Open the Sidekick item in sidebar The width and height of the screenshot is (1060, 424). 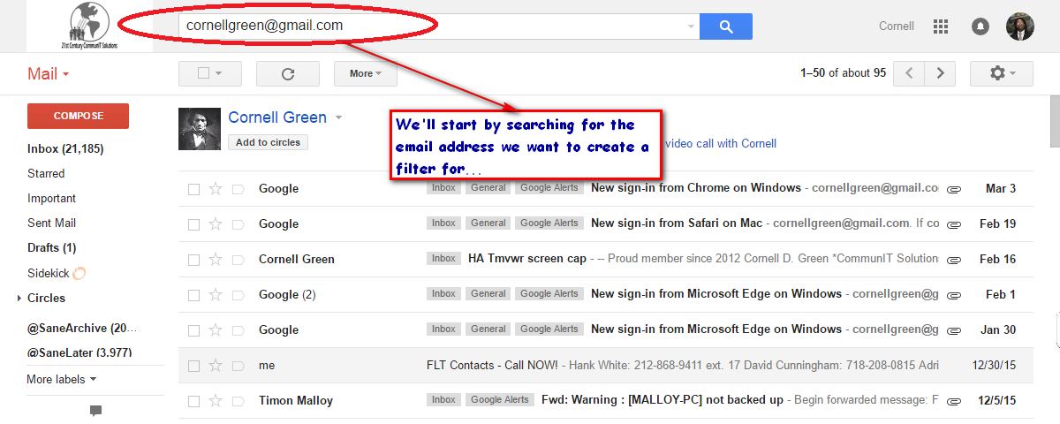(56, 274)
